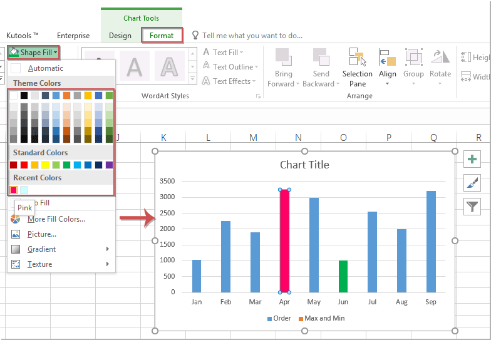Select column N header

[298, 137]
